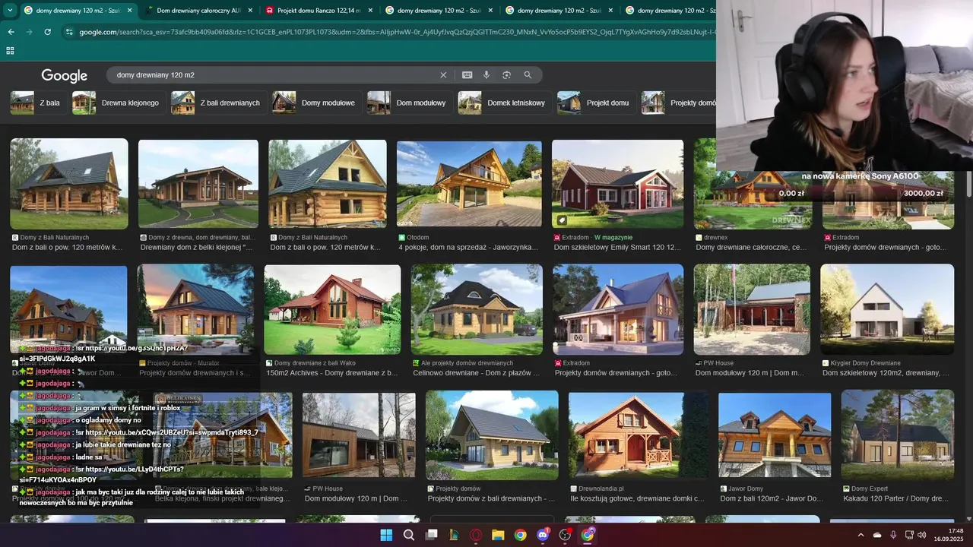Launch Opera GX from the taskbar
The height and width of the screenshot is (547, 973).
(x=476, y=535)
